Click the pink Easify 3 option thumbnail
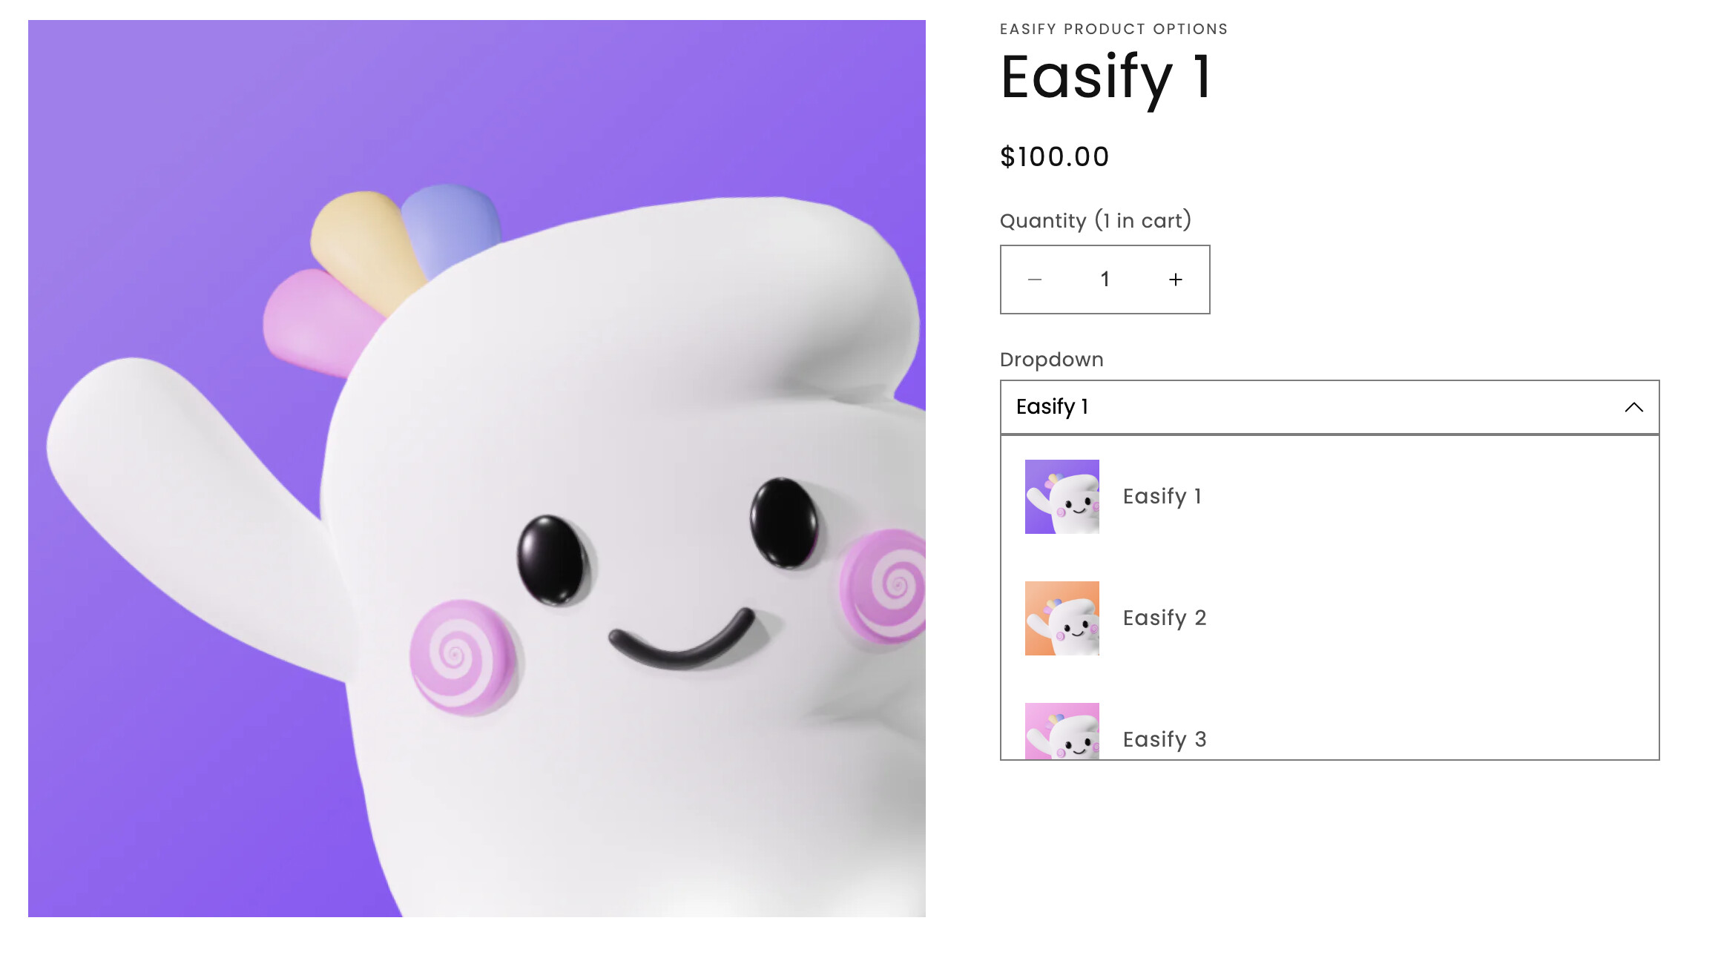1718x955 pixels. click(x=1062, y=731)
